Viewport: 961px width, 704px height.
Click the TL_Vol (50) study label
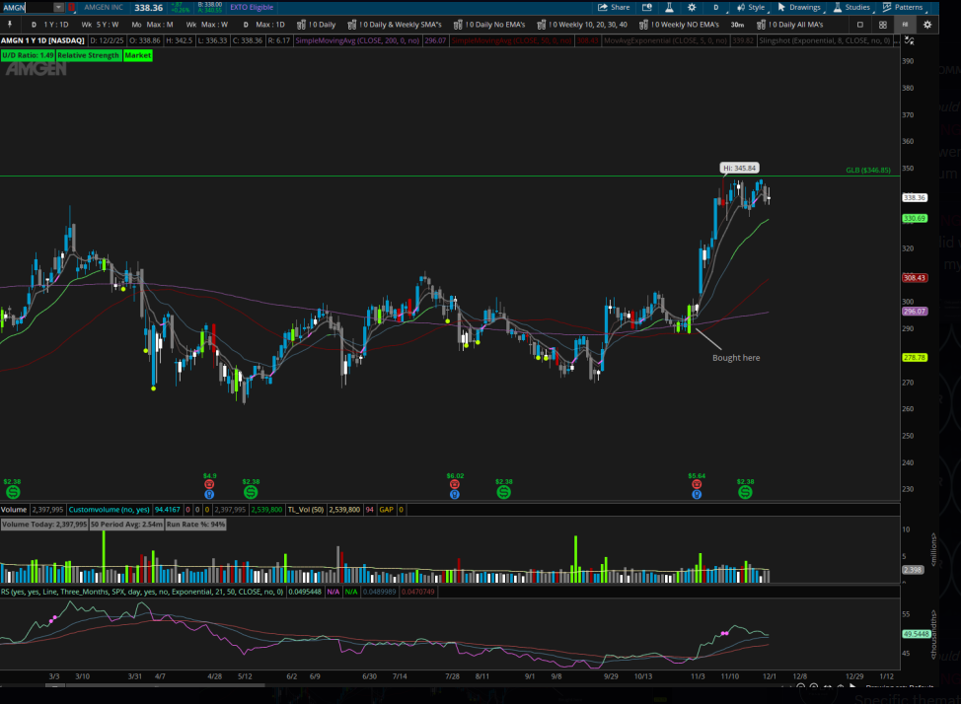tap(305, 510)
